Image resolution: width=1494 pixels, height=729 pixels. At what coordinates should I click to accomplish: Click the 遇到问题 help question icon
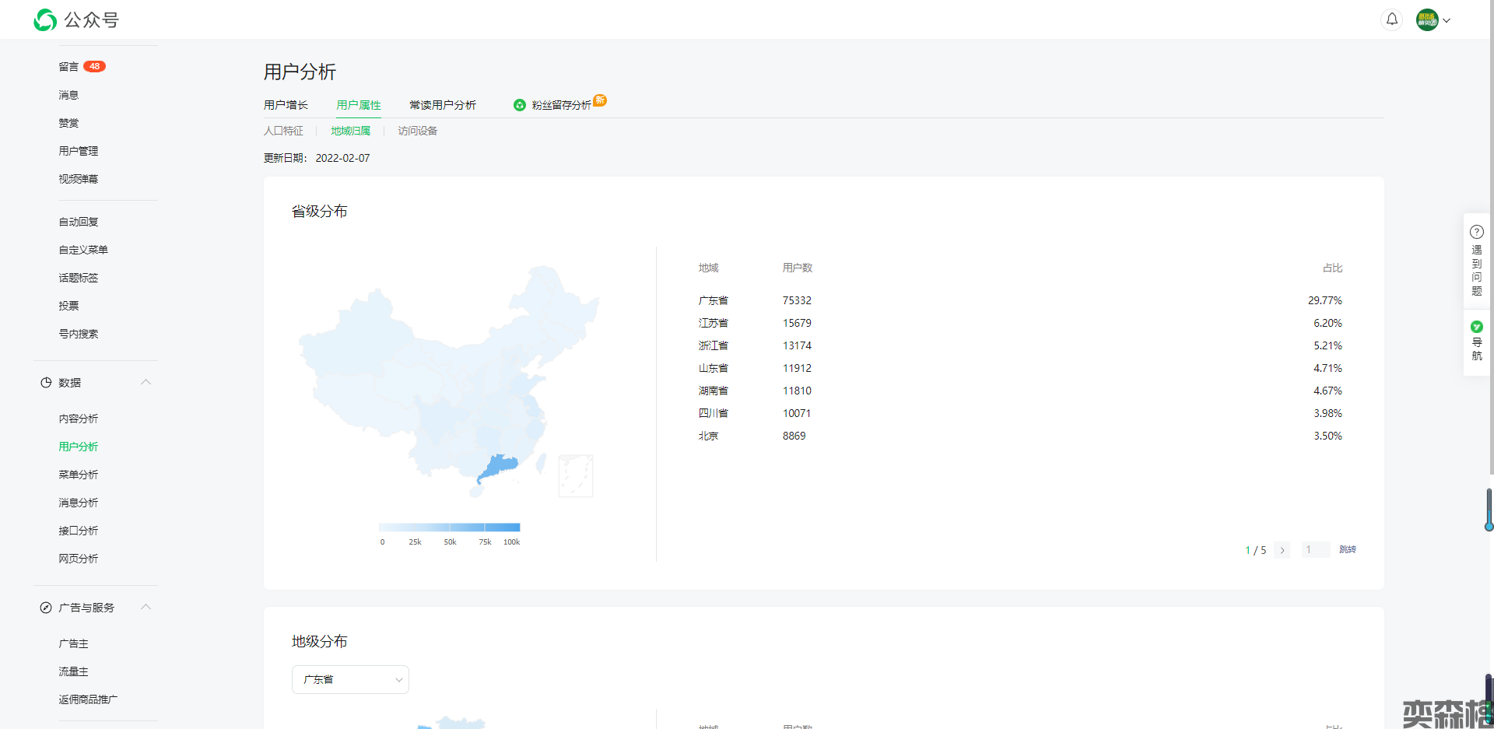tap(1476, 232)
